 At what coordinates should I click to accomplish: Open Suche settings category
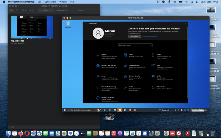132,89
